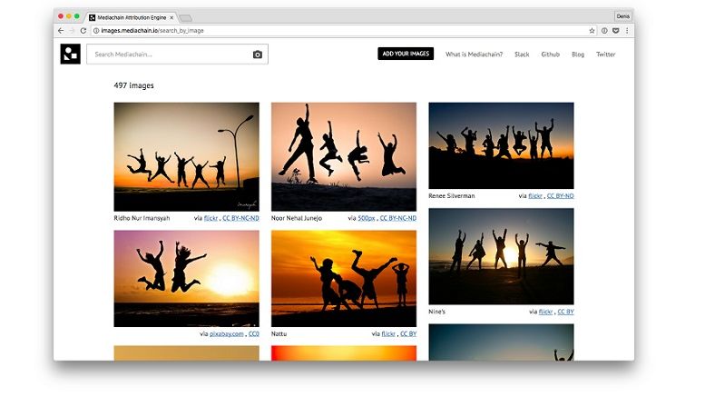The width and height of the screenshot is (705, 397).
Task: Open the Twitter nav link
Action: 605,54
